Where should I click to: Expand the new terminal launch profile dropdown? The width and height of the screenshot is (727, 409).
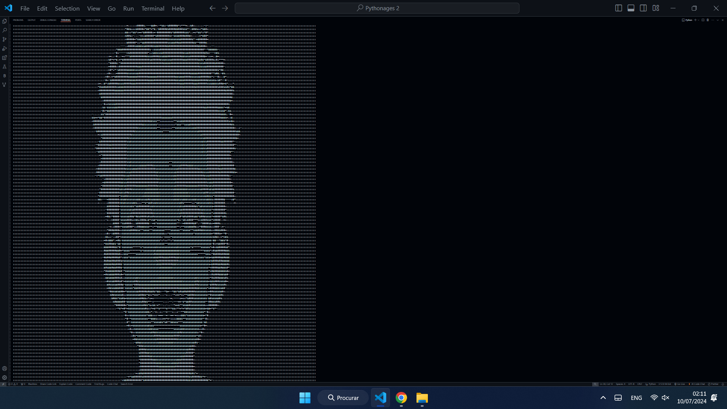pyautogui.click(x=699, y=20)
